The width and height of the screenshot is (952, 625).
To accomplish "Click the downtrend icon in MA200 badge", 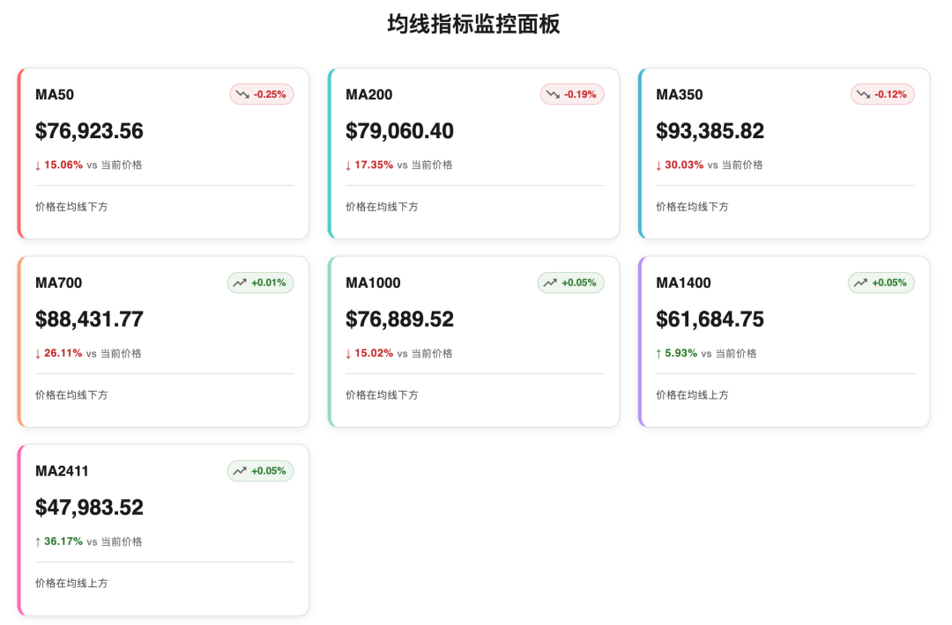I will (553, 94).
